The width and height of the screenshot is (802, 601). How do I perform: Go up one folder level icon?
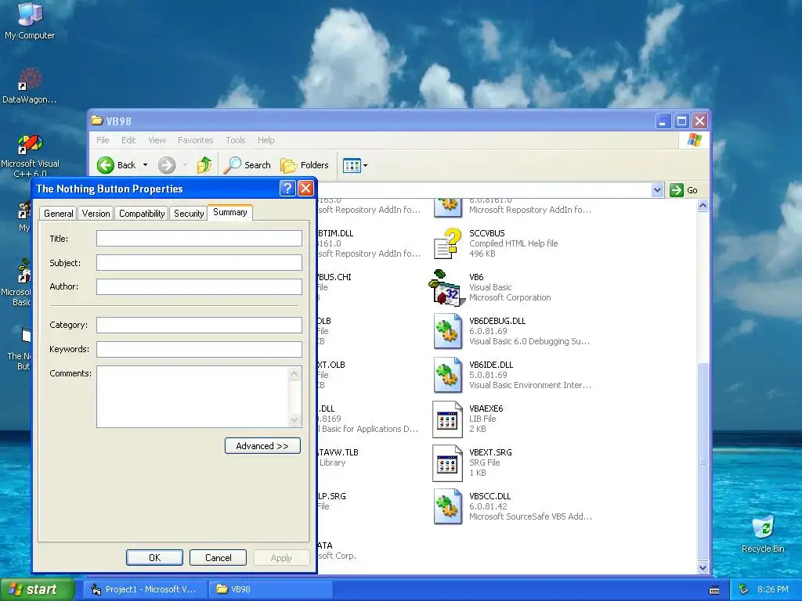204,165
